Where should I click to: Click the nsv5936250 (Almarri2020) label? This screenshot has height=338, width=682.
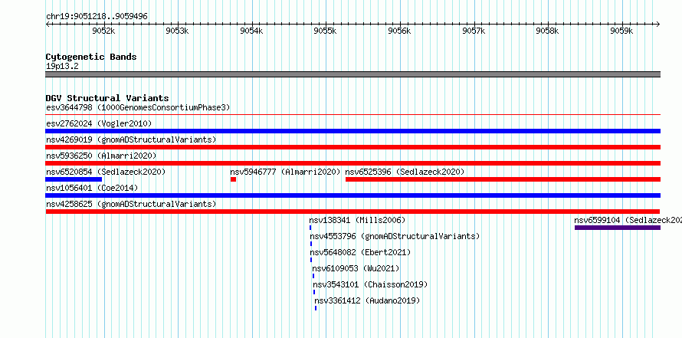tap(101, 156)
